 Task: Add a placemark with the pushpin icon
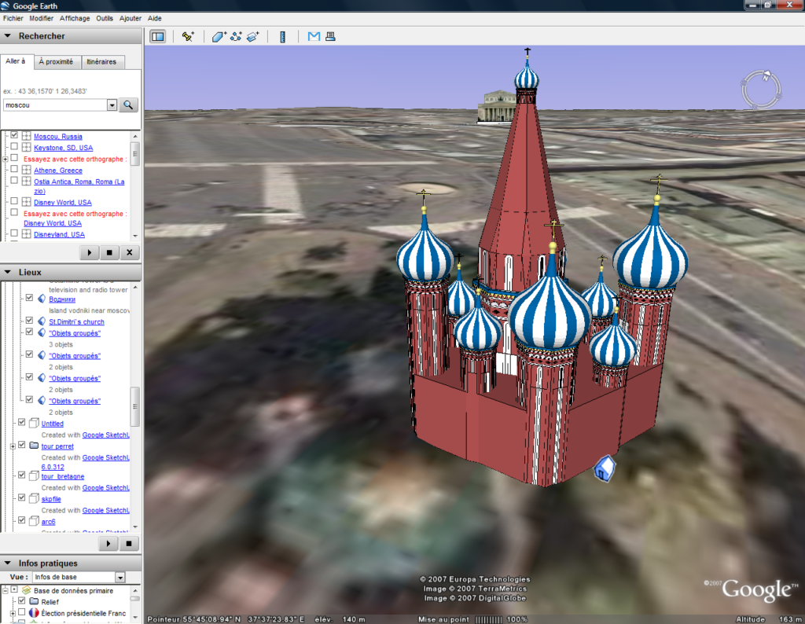click(188, 36)
